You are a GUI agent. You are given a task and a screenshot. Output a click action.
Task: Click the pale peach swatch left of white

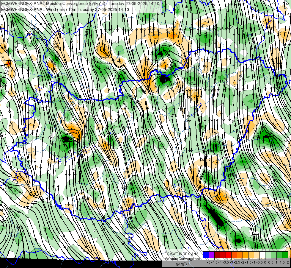pos(257,255)
